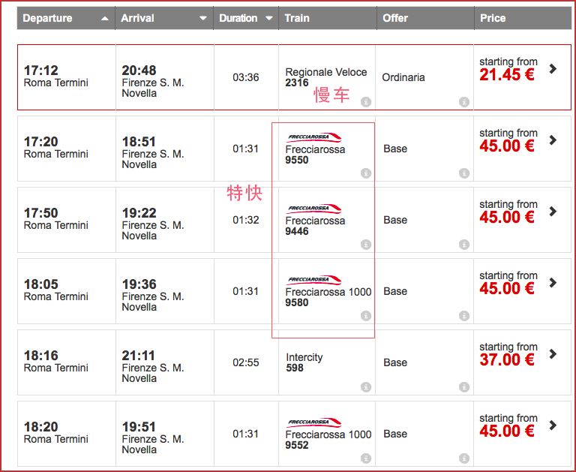
Task: Sort results by Arrival column arrow
Action: (x=202, y=18)
